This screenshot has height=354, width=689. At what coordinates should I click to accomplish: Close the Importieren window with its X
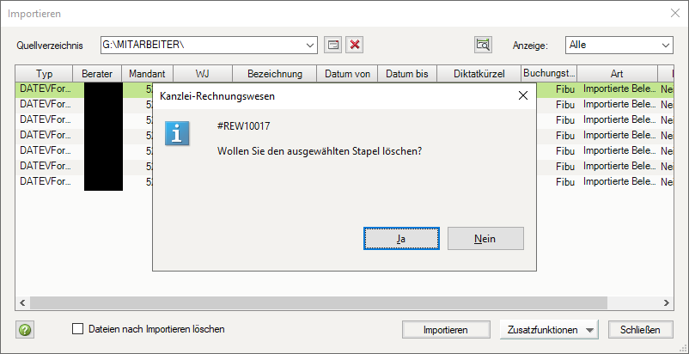click(x=674, y=13)
